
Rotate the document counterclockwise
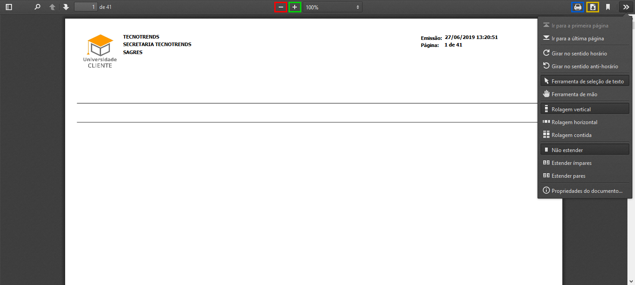click(x=584, y=66)
